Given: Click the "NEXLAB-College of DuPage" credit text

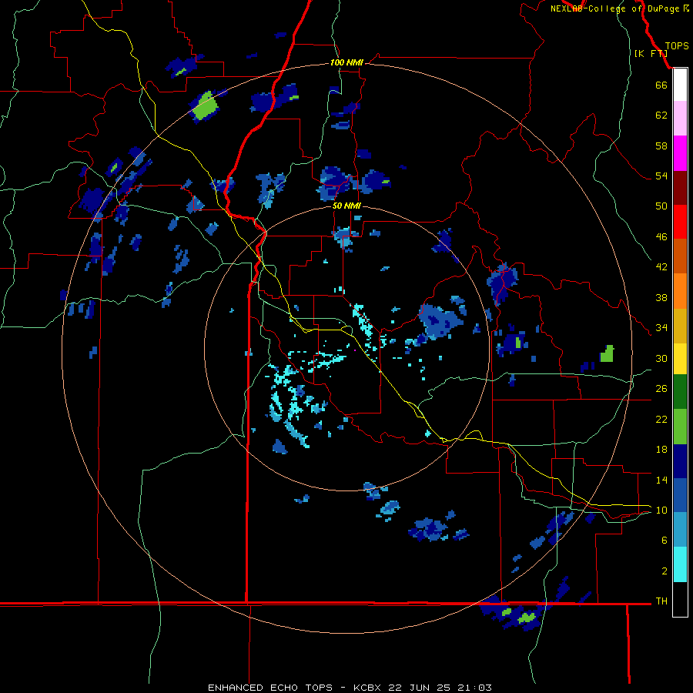Looking at the screenshot, I should coord(614,8).
